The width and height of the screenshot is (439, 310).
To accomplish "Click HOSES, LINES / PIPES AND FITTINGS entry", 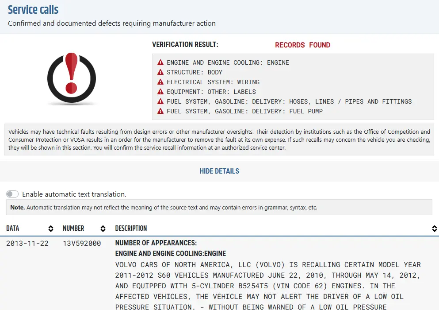I will pos(289,101).
